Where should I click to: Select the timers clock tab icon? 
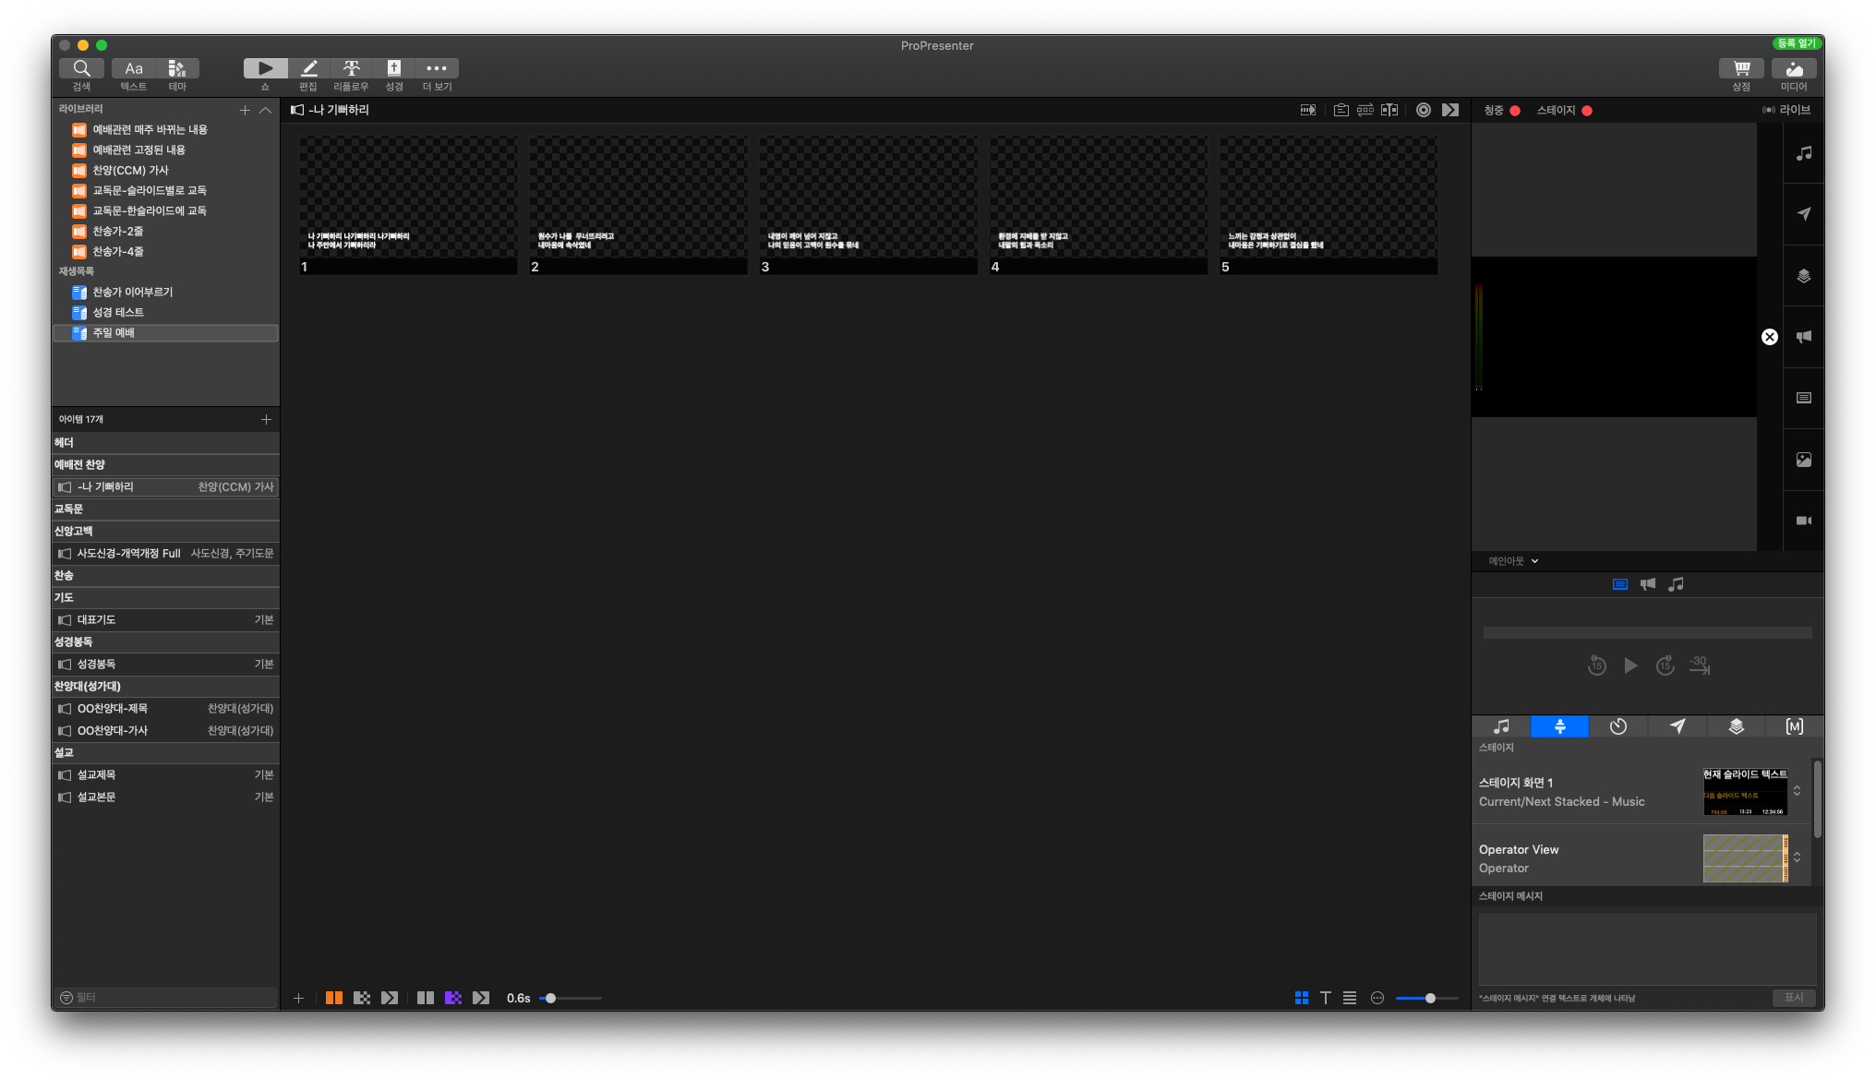tap(1618, 727)
